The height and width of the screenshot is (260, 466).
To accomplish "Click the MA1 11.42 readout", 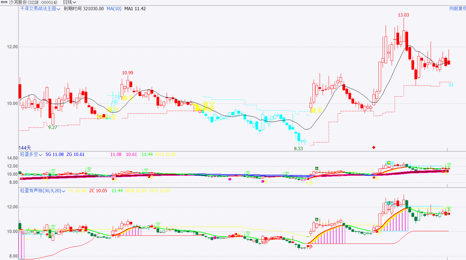I will pos(135,9).
